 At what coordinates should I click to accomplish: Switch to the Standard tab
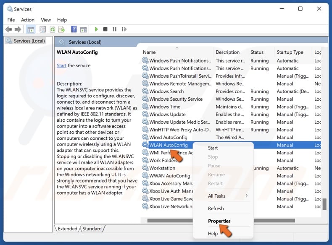click(92, 229)
